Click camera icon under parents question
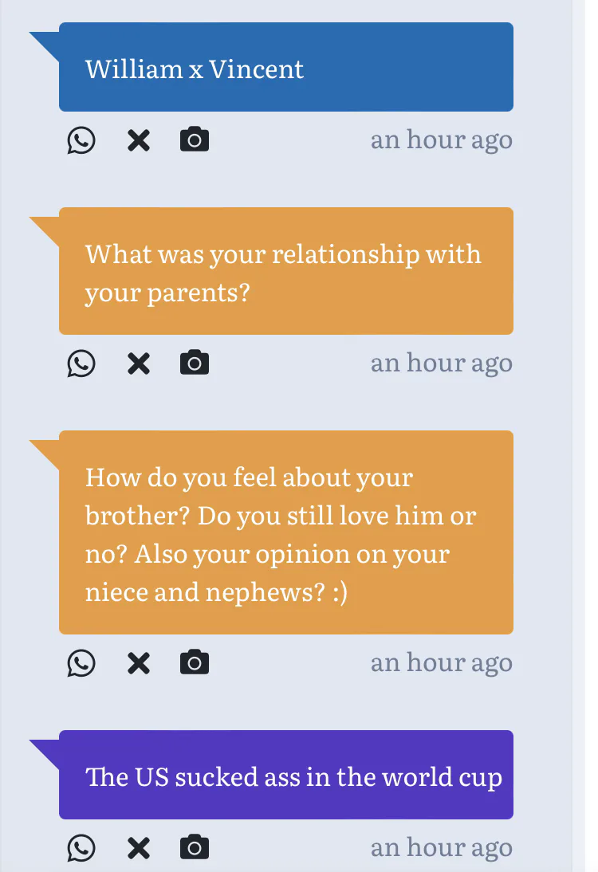Screen dimensions: 598x872 tap(195, 364)
